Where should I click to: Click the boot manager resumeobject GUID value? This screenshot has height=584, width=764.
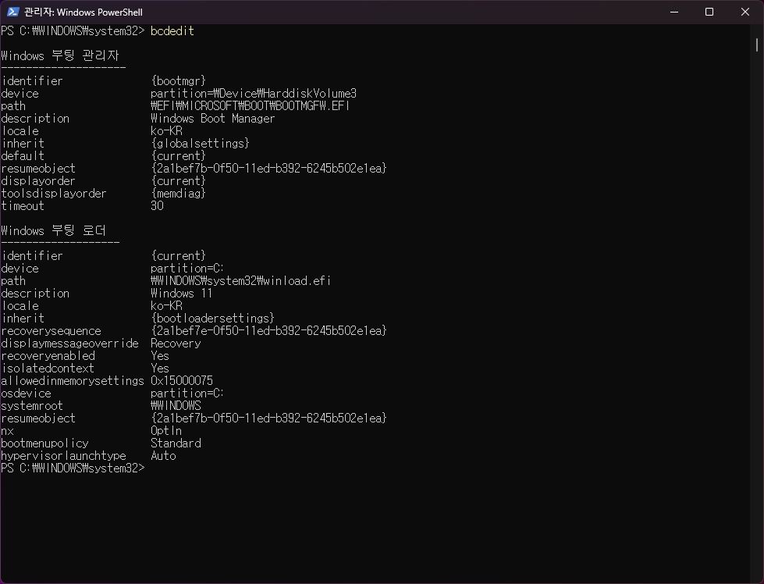(268, 169)
